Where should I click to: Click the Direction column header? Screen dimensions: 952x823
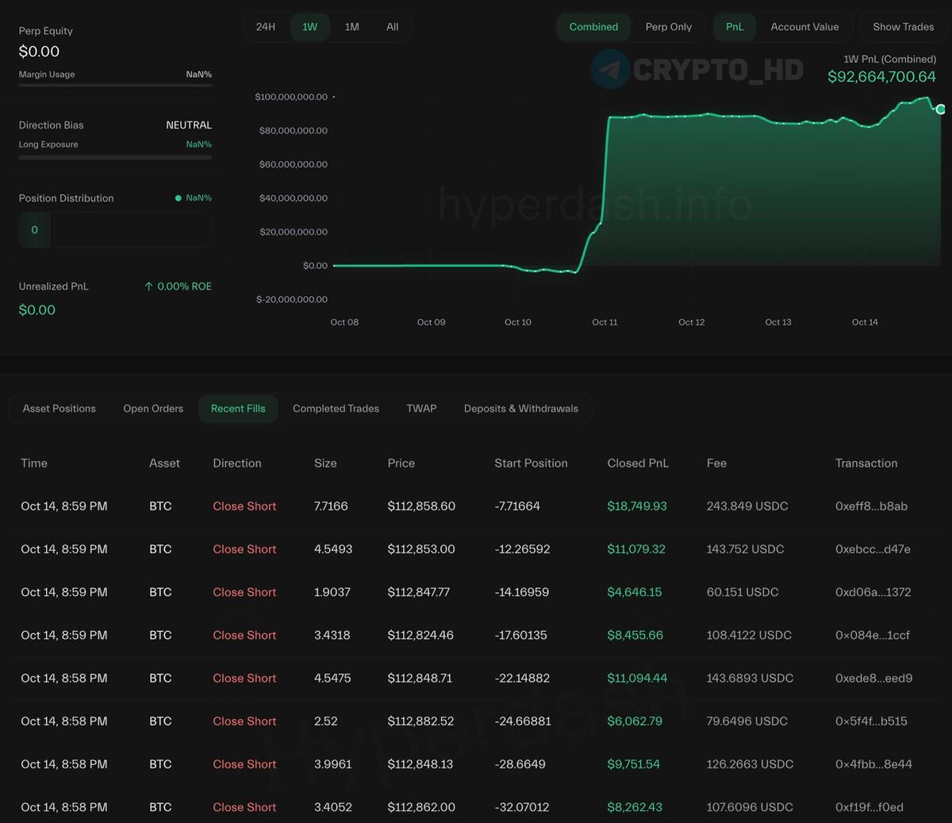coord(237,463)
